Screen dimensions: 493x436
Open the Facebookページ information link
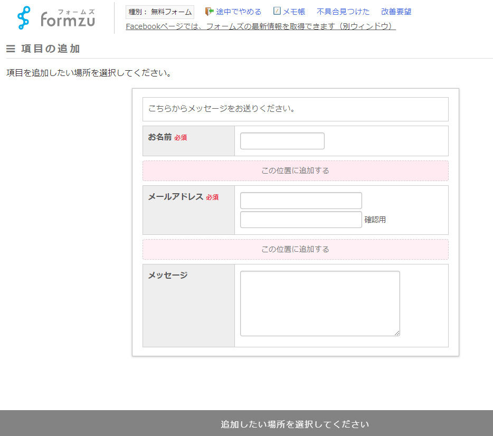coord(260,26)
